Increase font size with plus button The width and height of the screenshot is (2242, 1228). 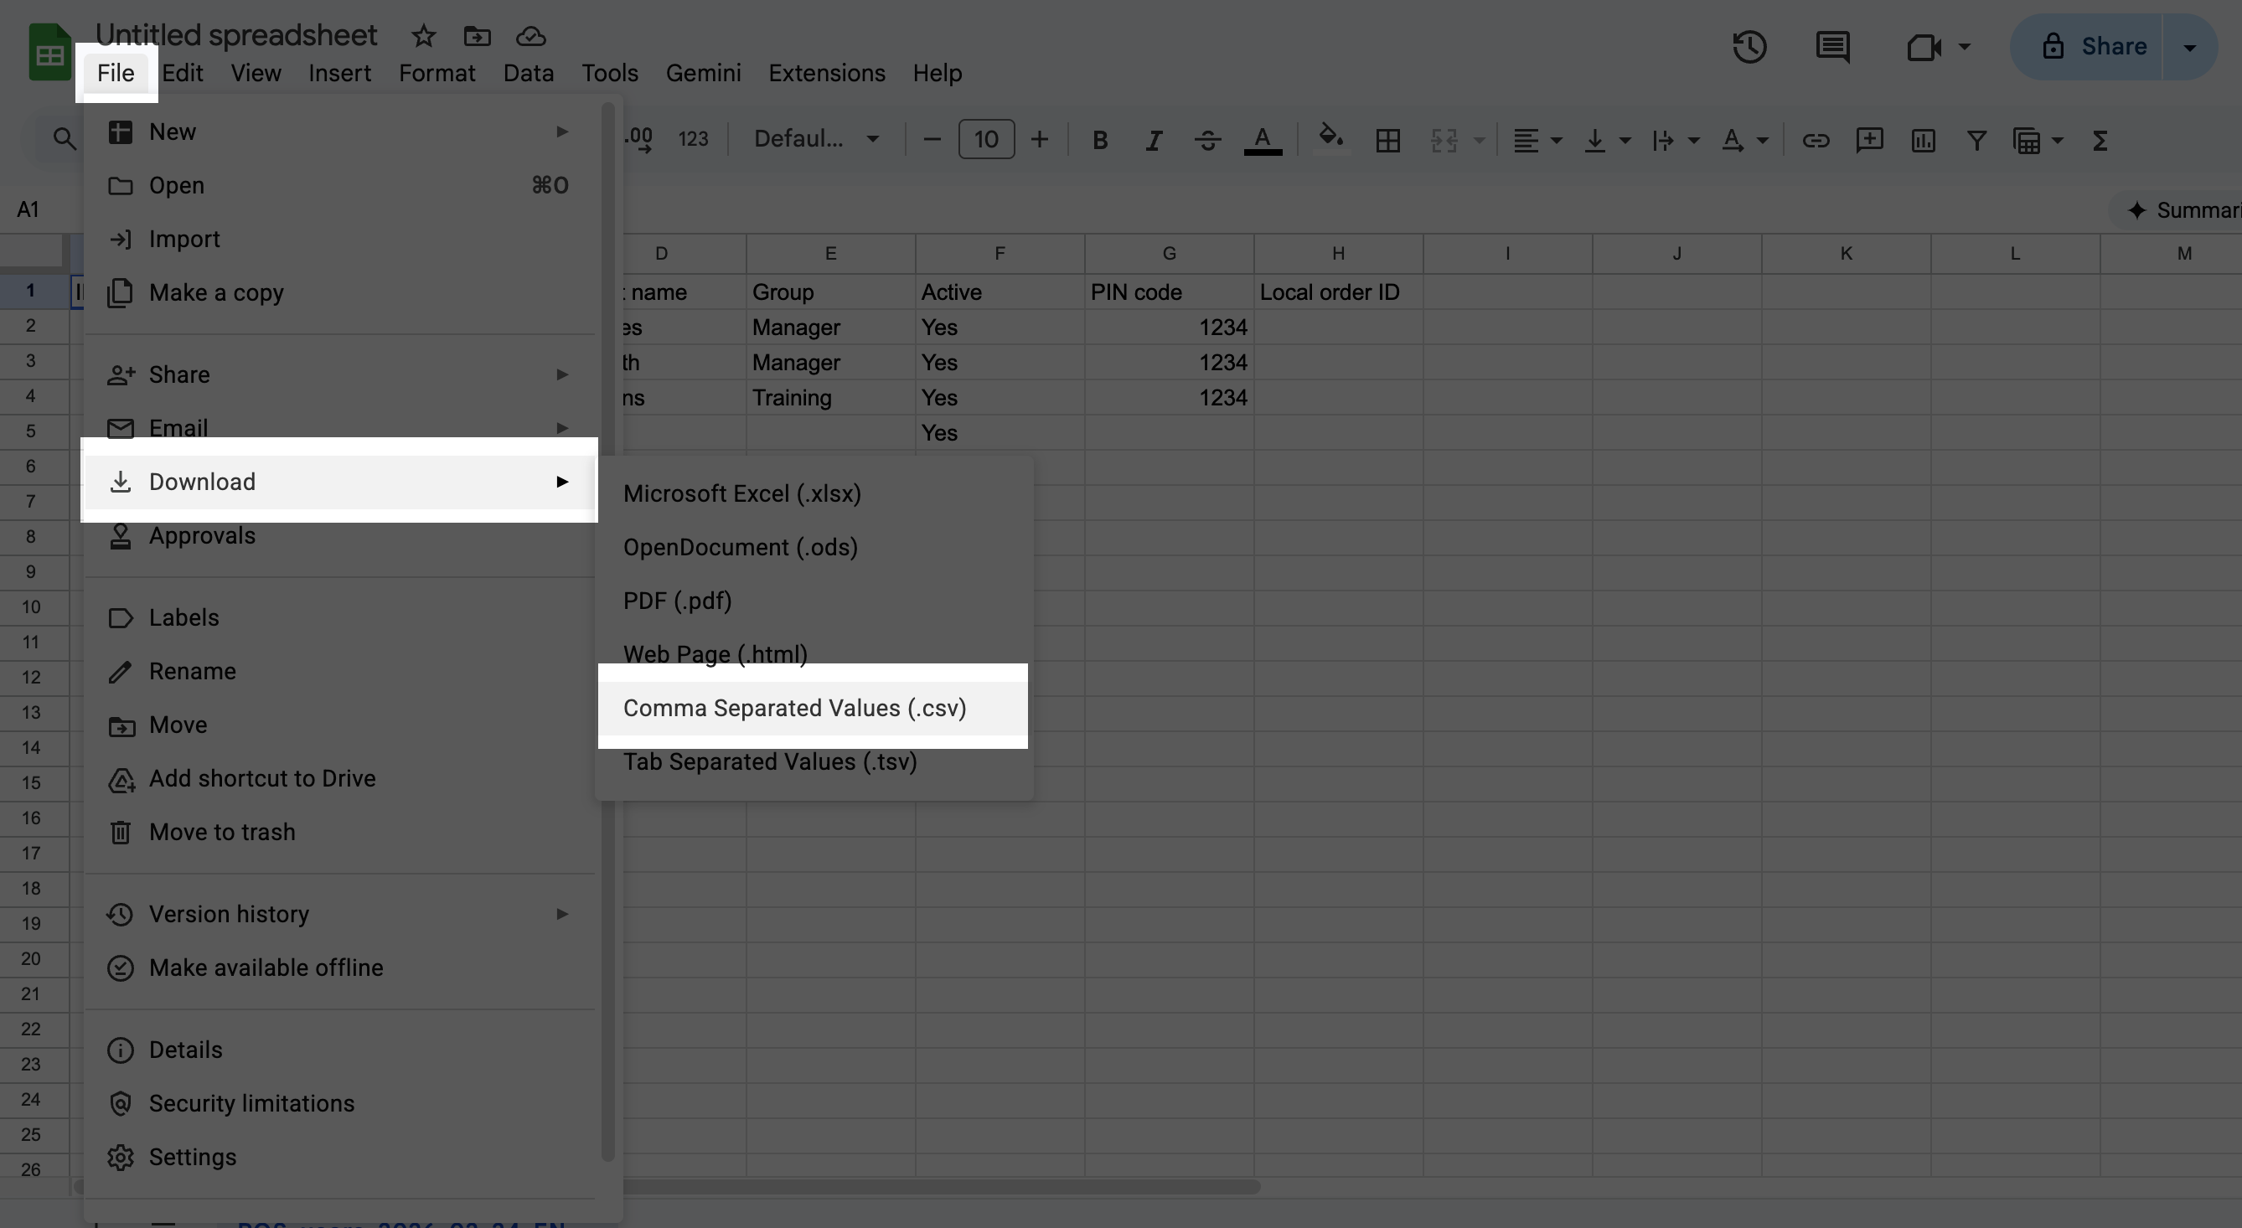click(1039, 139)
